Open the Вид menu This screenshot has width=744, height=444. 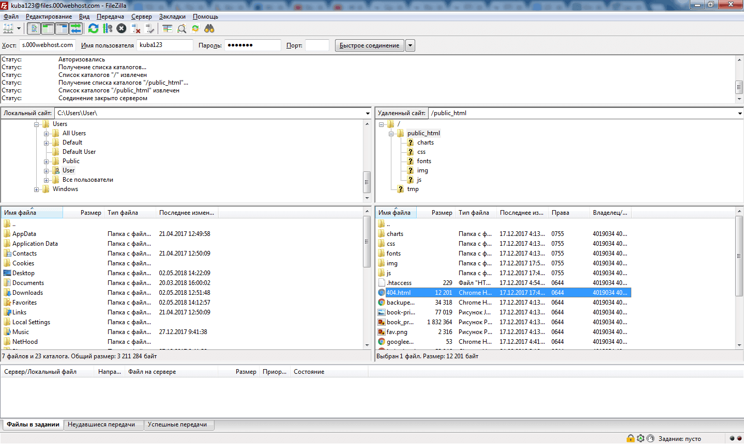click(84, 17)
